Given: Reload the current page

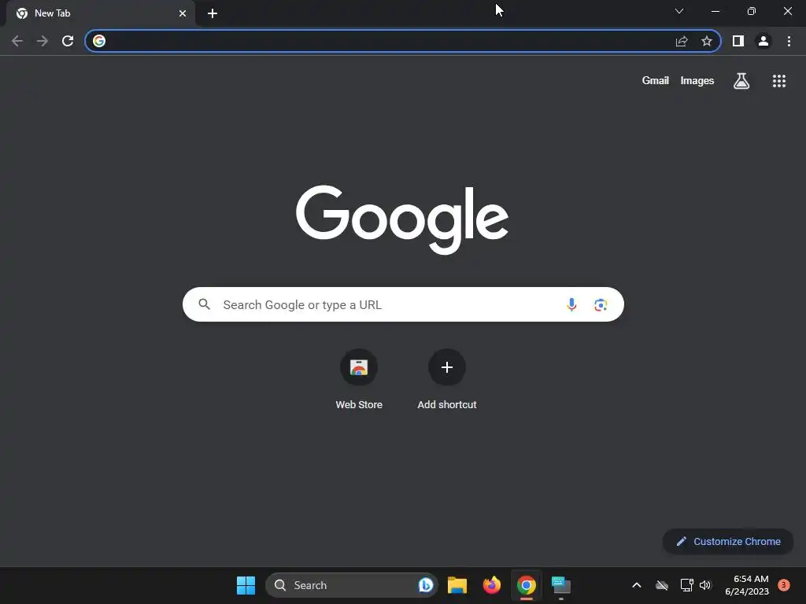Looking at the screenshot, I should [68, 41].
